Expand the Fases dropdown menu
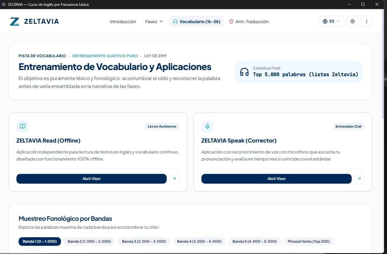Image resolution: width=387 pixels, height=254 pixels. 154,22
